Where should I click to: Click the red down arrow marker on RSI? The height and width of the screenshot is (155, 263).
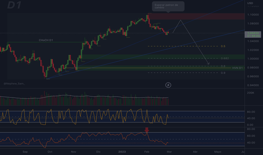click(147, 130)
